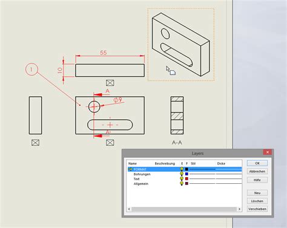Open blue color swatch of Bohrungen layer
The image size is (287, 228).
[x=186, y=174]
